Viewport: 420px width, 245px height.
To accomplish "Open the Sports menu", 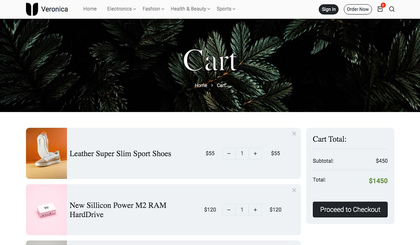I will (226, 9).
